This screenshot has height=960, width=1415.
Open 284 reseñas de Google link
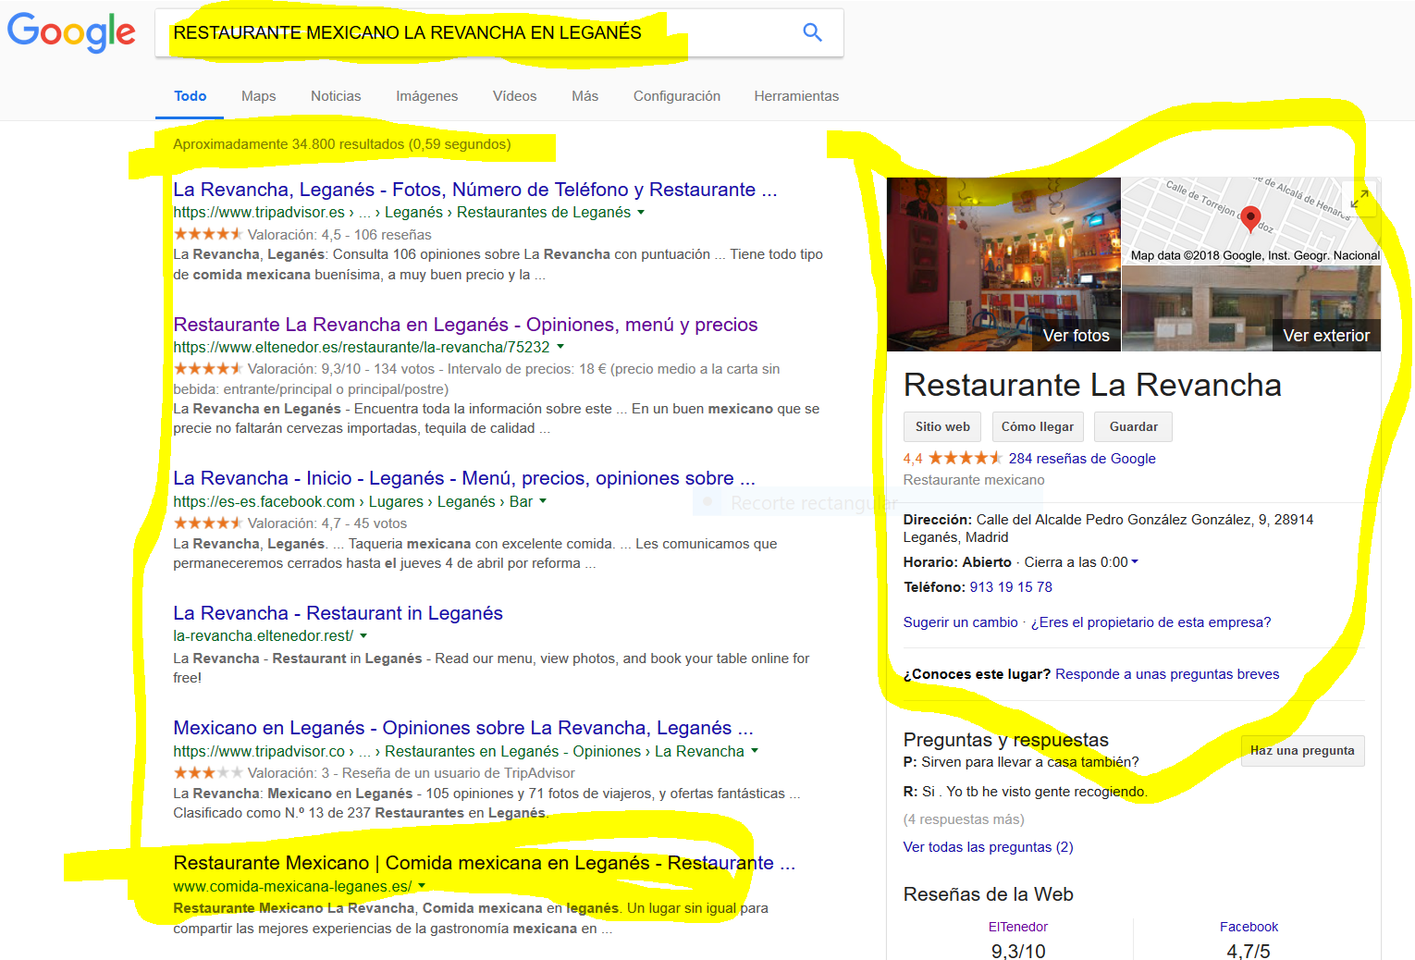point(1082,459)
